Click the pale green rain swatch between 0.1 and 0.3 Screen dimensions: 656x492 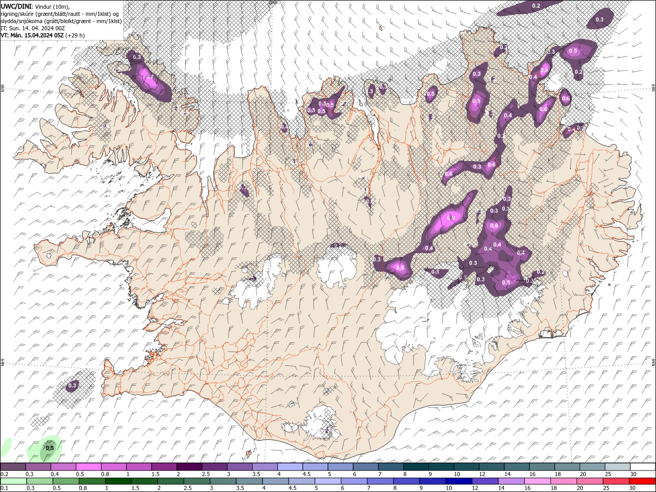tap(14, 481)
